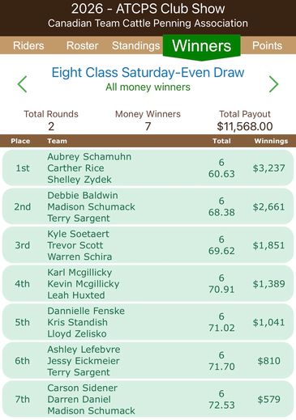The height and width of the screenshot is (420, 296).
Task: Switch to the Roster tab
Action: (x=82, y=45)
